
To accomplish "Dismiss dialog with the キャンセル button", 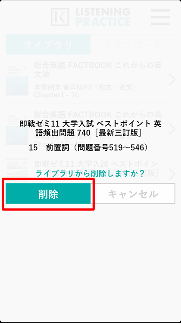I will [x=133, y=194].
